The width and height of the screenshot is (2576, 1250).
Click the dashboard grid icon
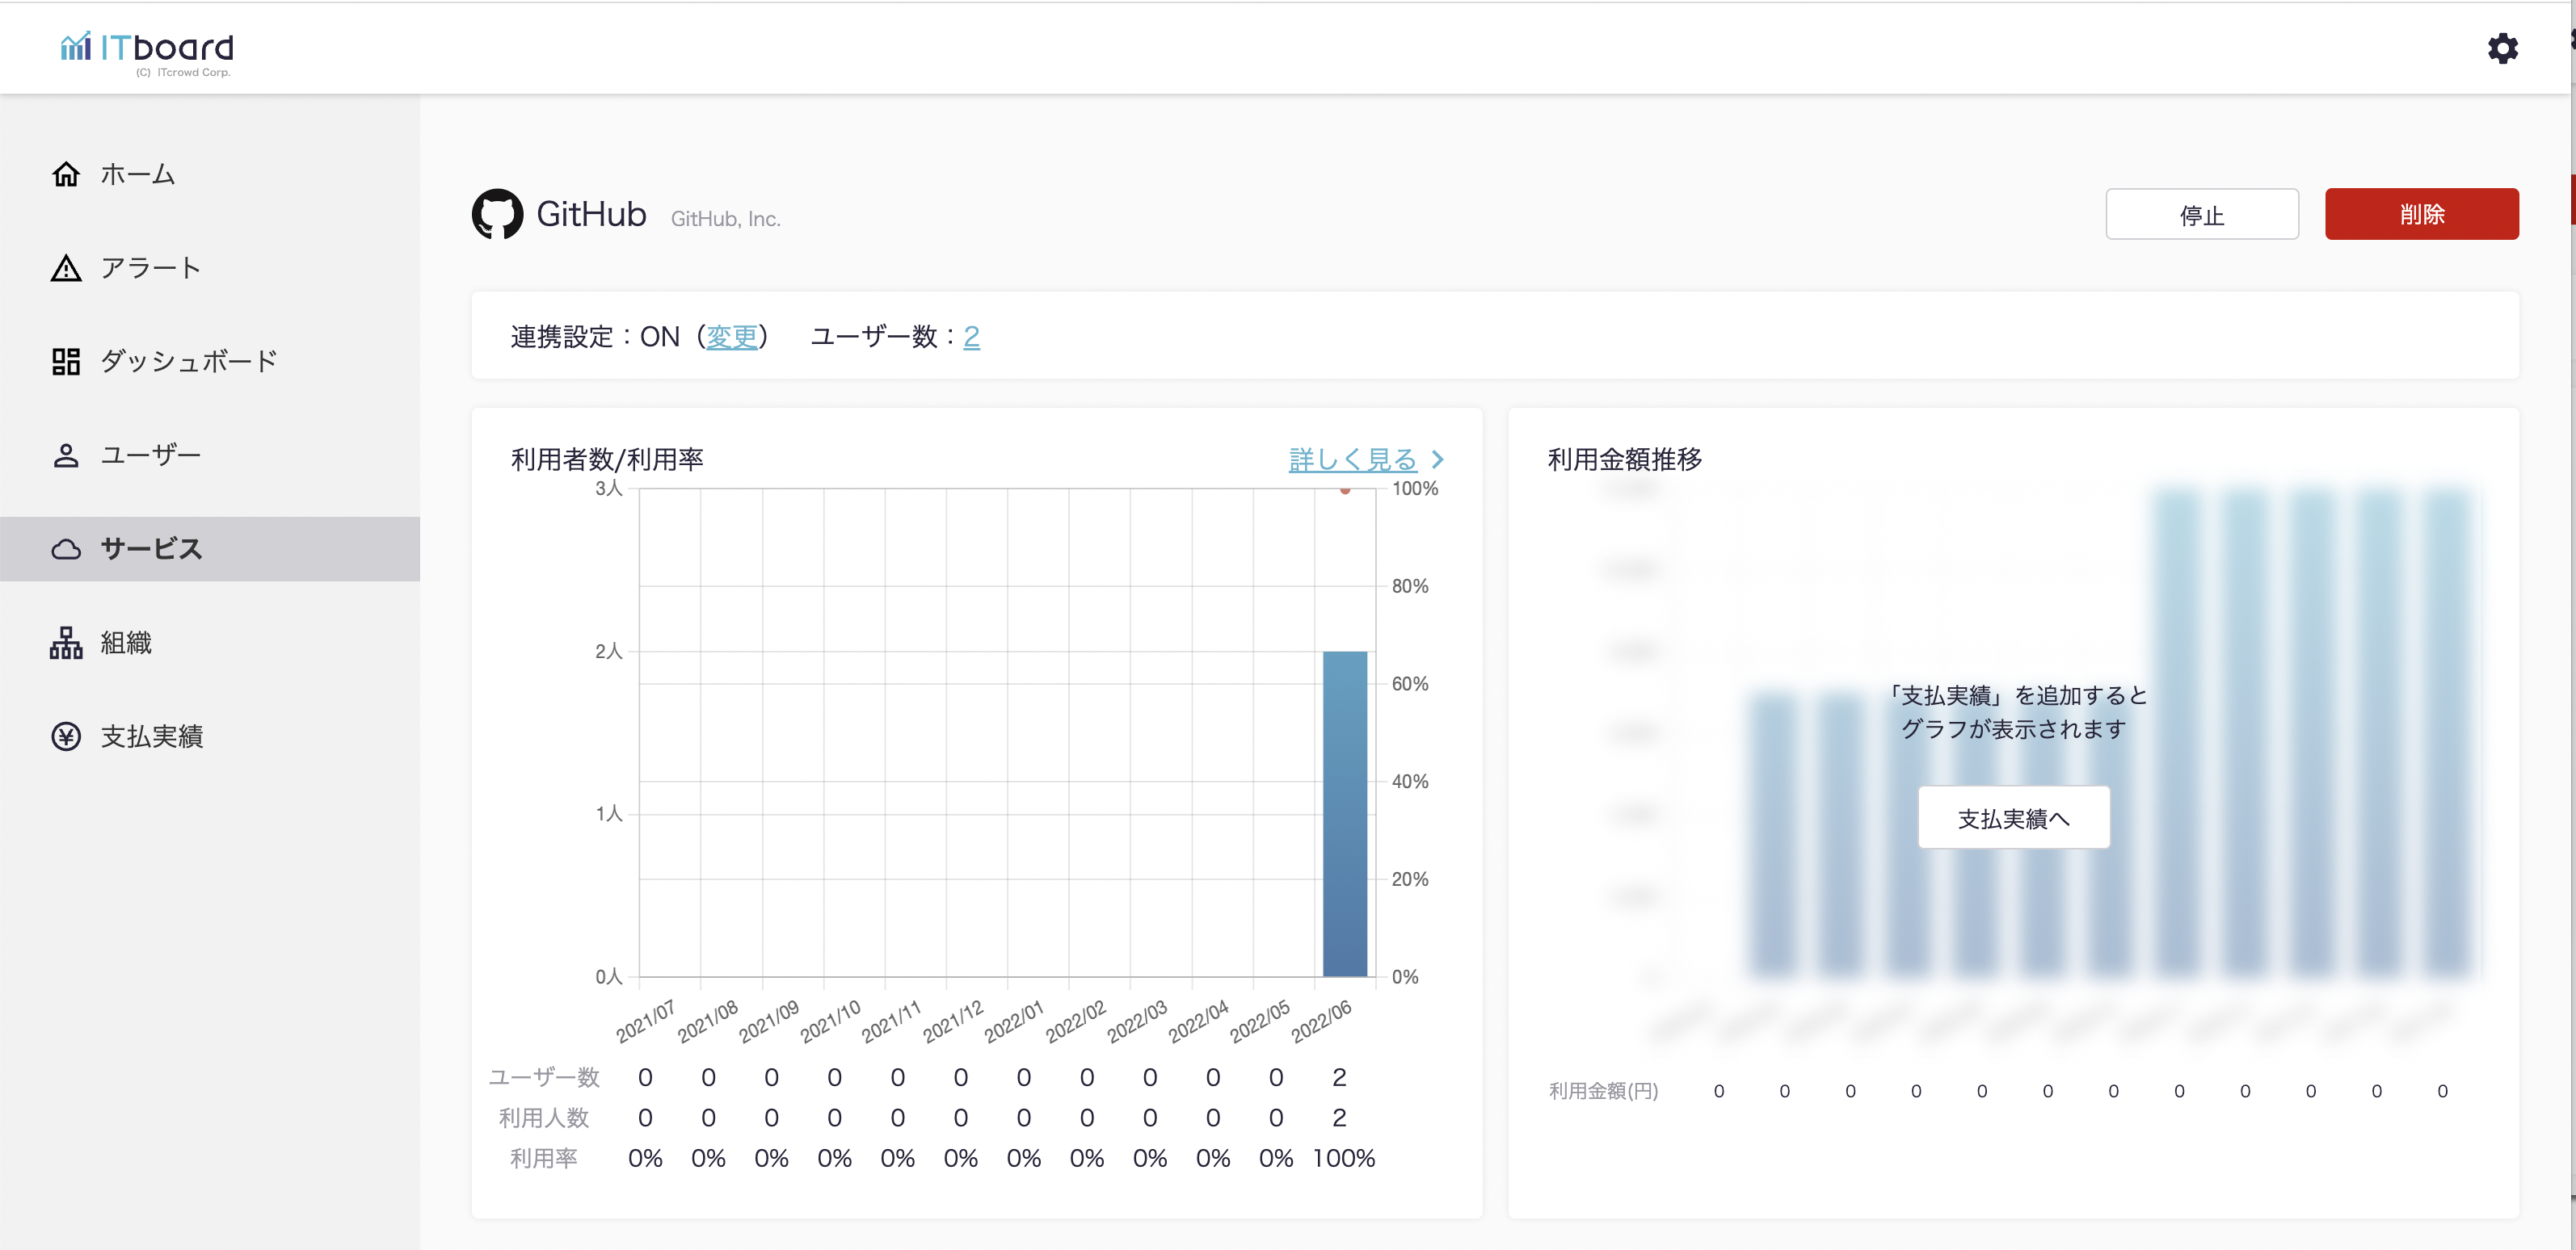[x=66, y=361]
